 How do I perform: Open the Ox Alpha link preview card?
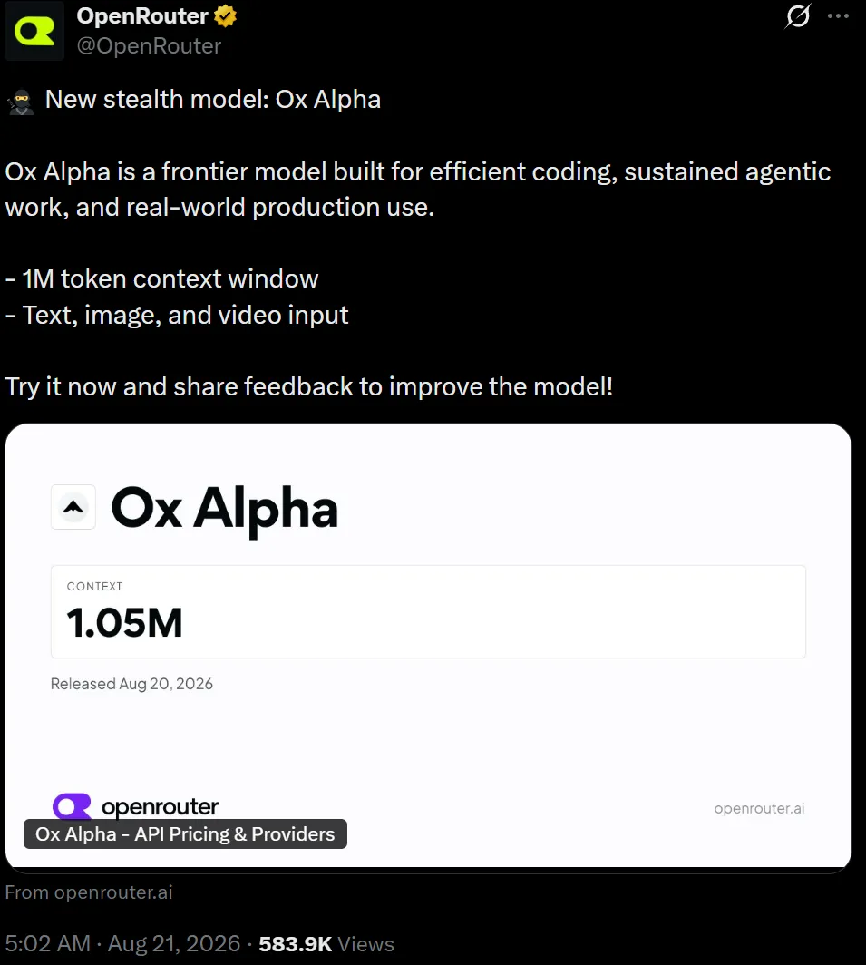428,646
